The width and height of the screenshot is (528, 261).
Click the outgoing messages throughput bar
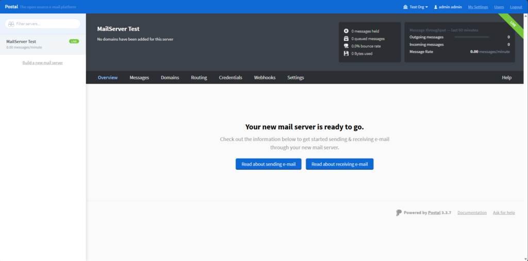[x=471, y=37]
